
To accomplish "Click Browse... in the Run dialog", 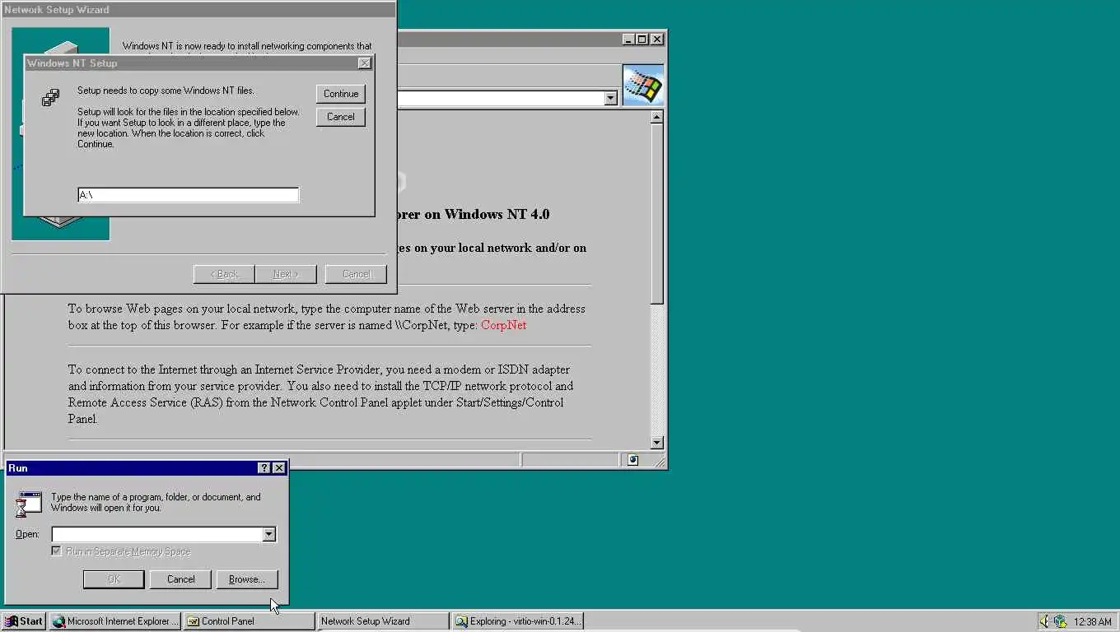I will click(247, 579).
